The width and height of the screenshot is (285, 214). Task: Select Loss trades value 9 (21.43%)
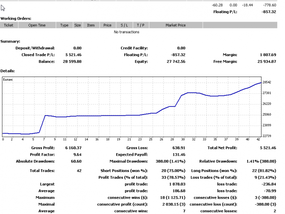click(265, 178)
